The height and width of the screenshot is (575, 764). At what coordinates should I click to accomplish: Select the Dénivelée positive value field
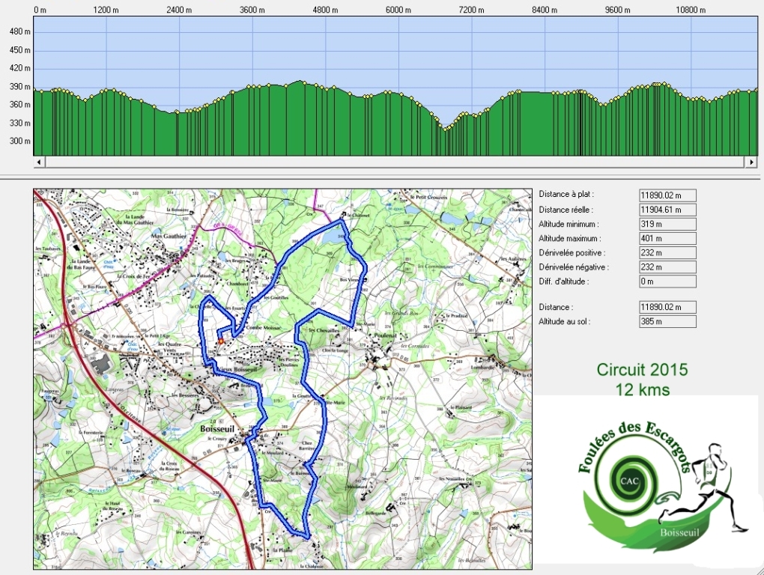pyautogui.click(x=667, y=253)
